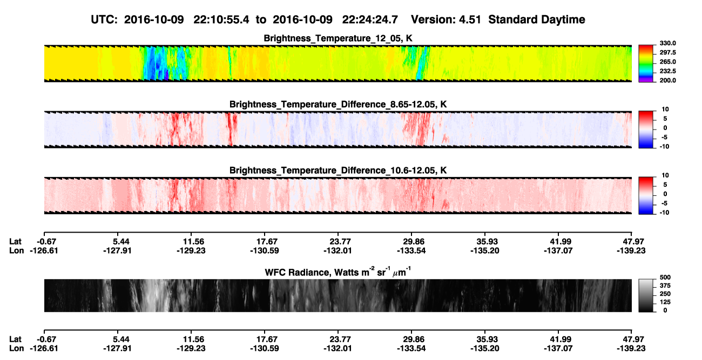Click the Brightness_Temperature_Difference_8.65-12.05 title
702x360 pixels.
click(338, 104)
